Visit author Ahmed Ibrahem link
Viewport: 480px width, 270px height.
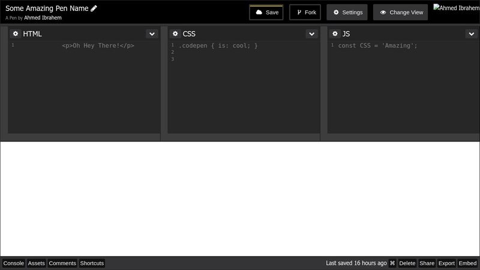coord(43,18)
